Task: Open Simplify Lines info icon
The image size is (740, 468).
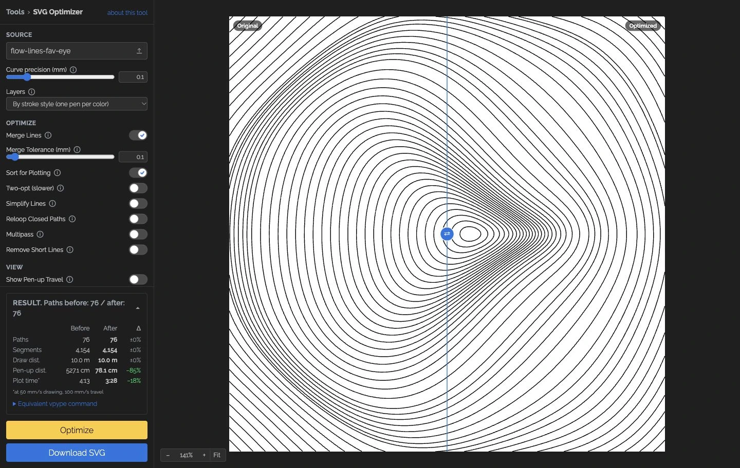Action: (52, 204)
